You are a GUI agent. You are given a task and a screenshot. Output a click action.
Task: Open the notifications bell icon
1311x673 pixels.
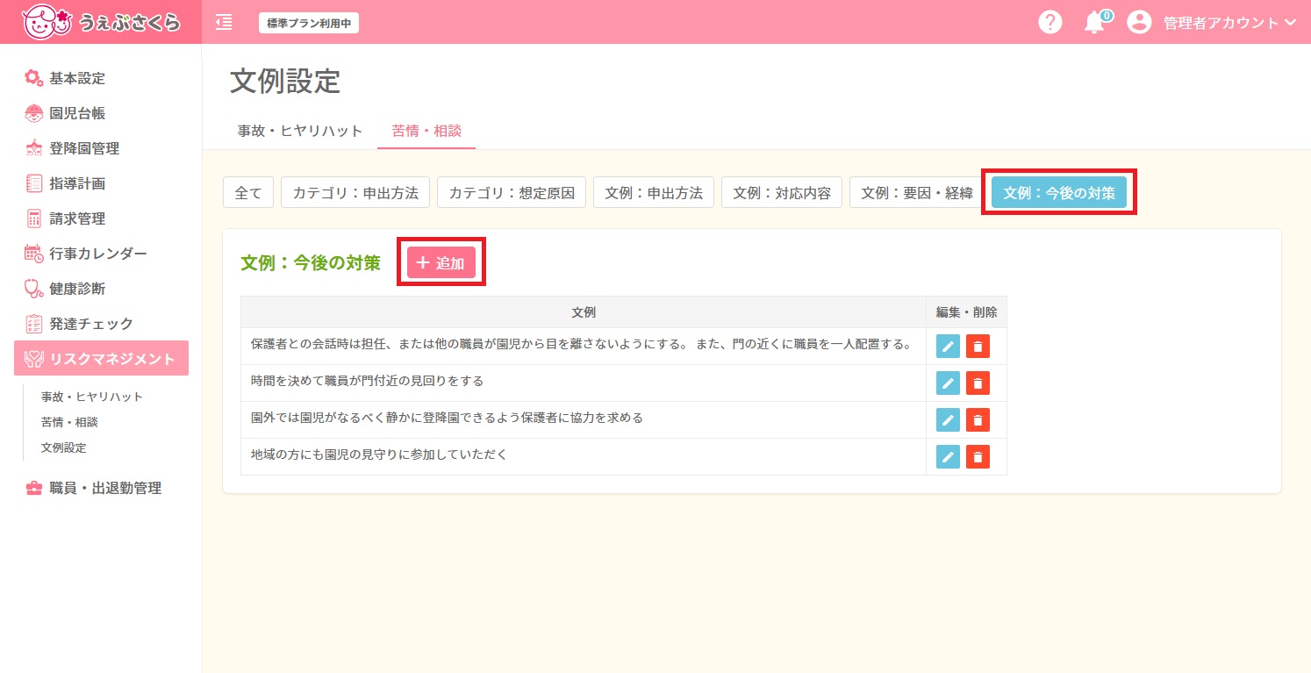1094,23
